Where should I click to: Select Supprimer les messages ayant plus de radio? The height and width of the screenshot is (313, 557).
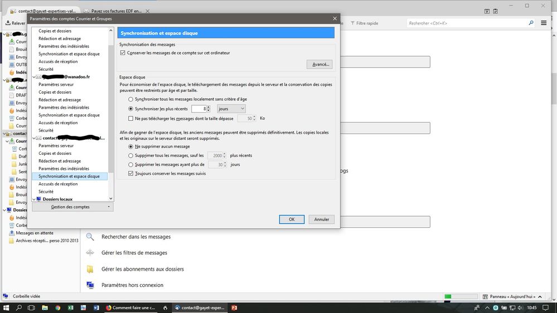coord(130,164)
